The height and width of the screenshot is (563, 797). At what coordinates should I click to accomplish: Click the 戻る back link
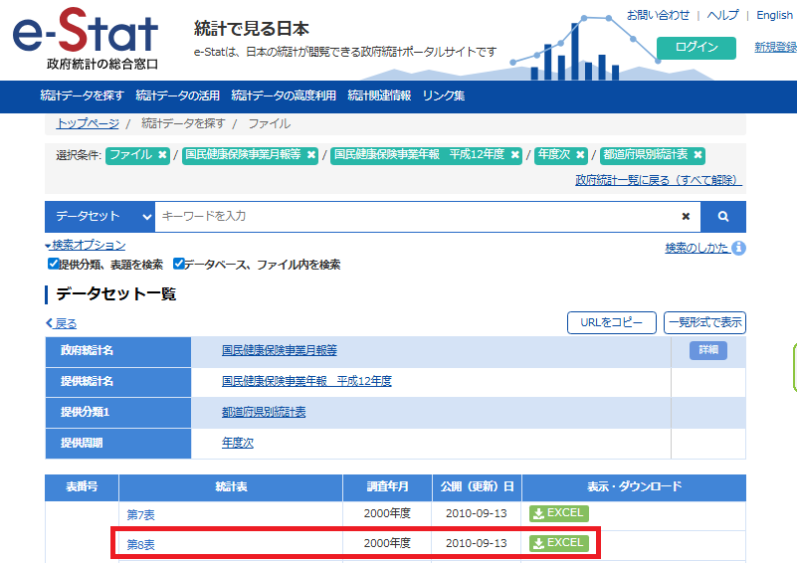(61, 323)
